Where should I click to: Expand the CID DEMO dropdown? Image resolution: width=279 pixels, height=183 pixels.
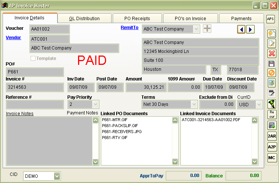click(57, 176)
